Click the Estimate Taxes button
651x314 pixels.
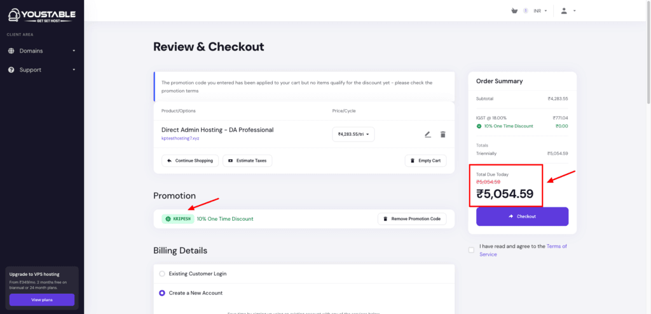[247, 160]
